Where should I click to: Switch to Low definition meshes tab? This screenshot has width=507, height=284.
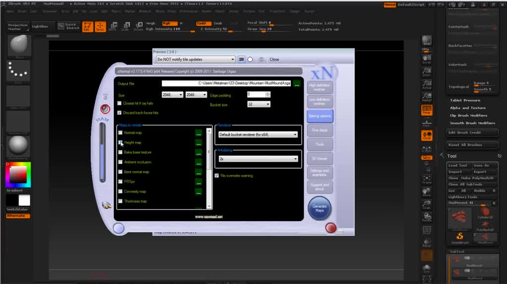coord(319,101)
